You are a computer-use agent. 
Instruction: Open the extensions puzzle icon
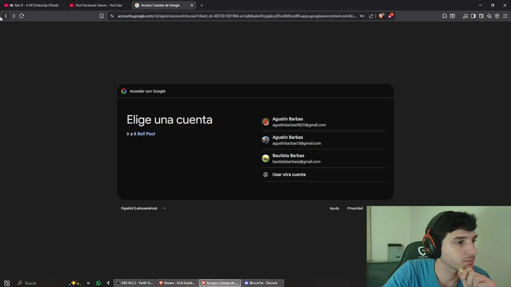tap(444, 16)
